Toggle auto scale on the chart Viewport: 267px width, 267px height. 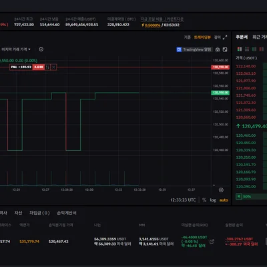[x=224, y=200]
